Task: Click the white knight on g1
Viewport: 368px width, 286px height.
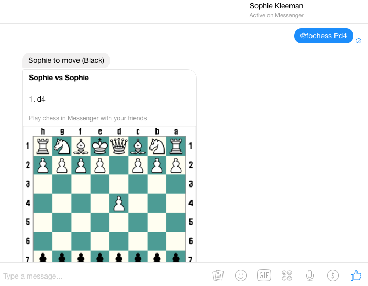Action: [62, 146]
